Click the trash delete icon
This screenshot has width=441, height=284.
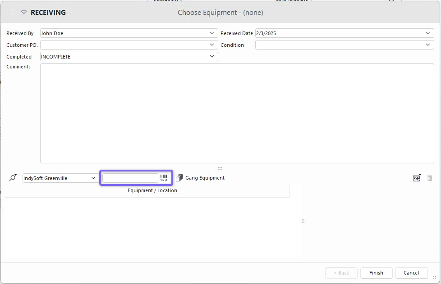coord(430,178)
